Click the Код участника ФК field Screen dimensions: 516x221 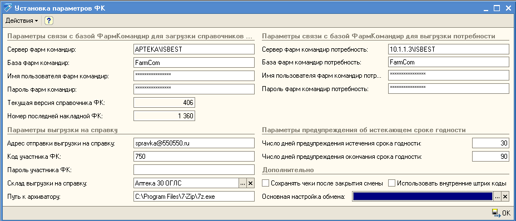coord(194,157)
